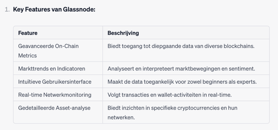Click the word "blockchains" in the first description
This screenshot has height=130, width=278.
[239, 46]
